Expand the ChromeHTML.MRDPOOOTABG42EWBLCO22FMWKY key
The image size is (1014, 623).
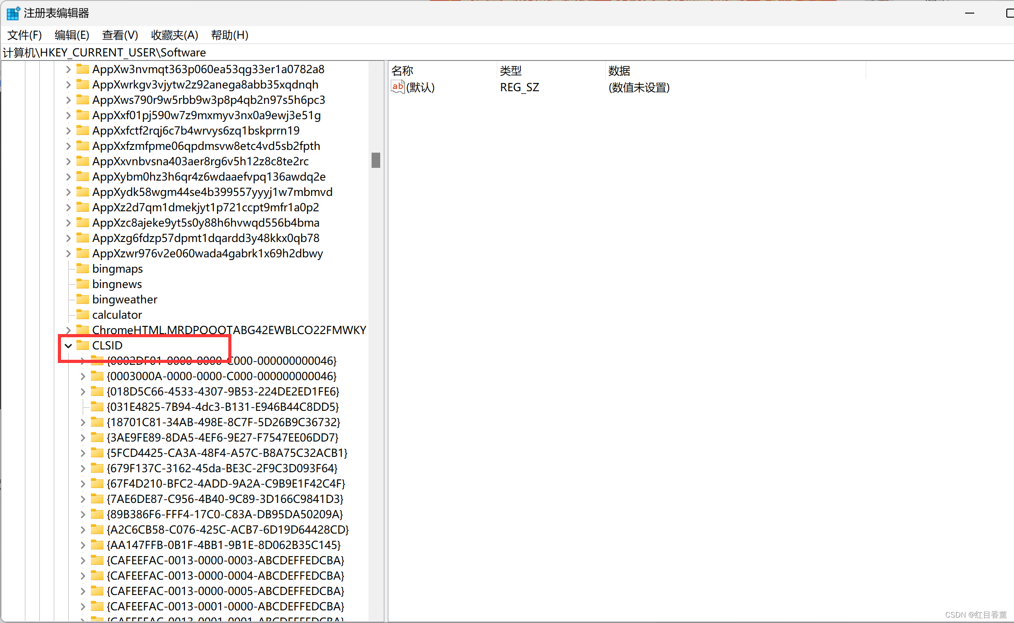tap(68, 330)
